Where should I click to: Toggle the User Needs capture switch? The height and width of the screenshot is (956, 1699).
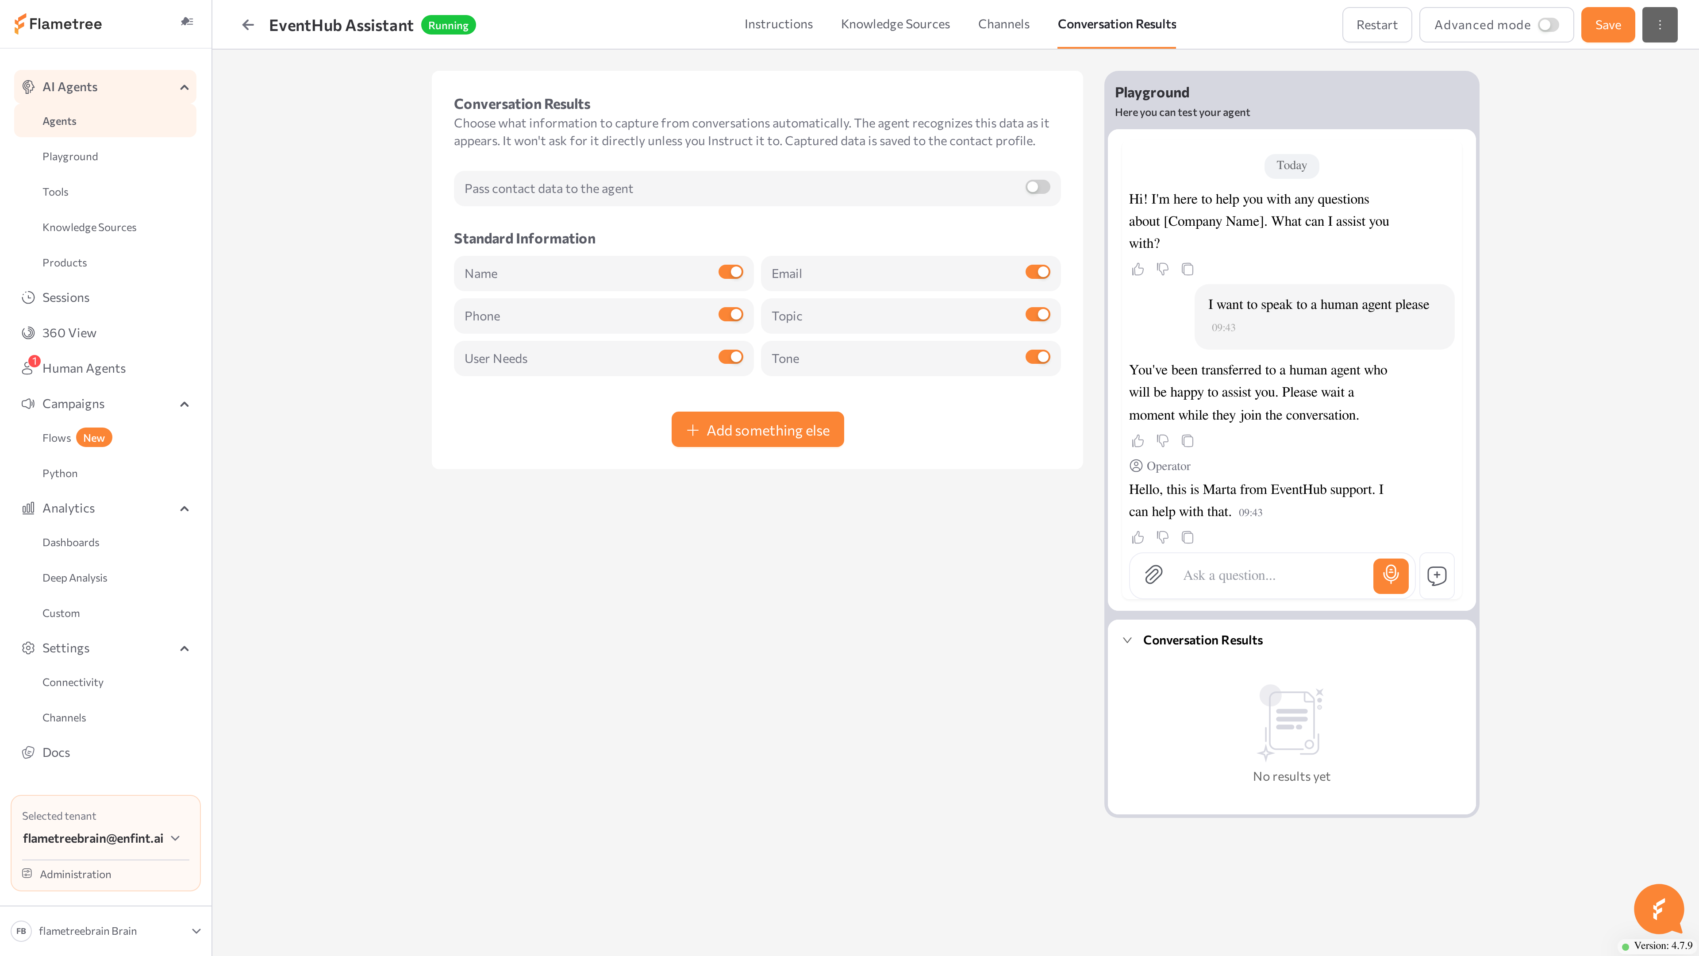click(730, 358)
